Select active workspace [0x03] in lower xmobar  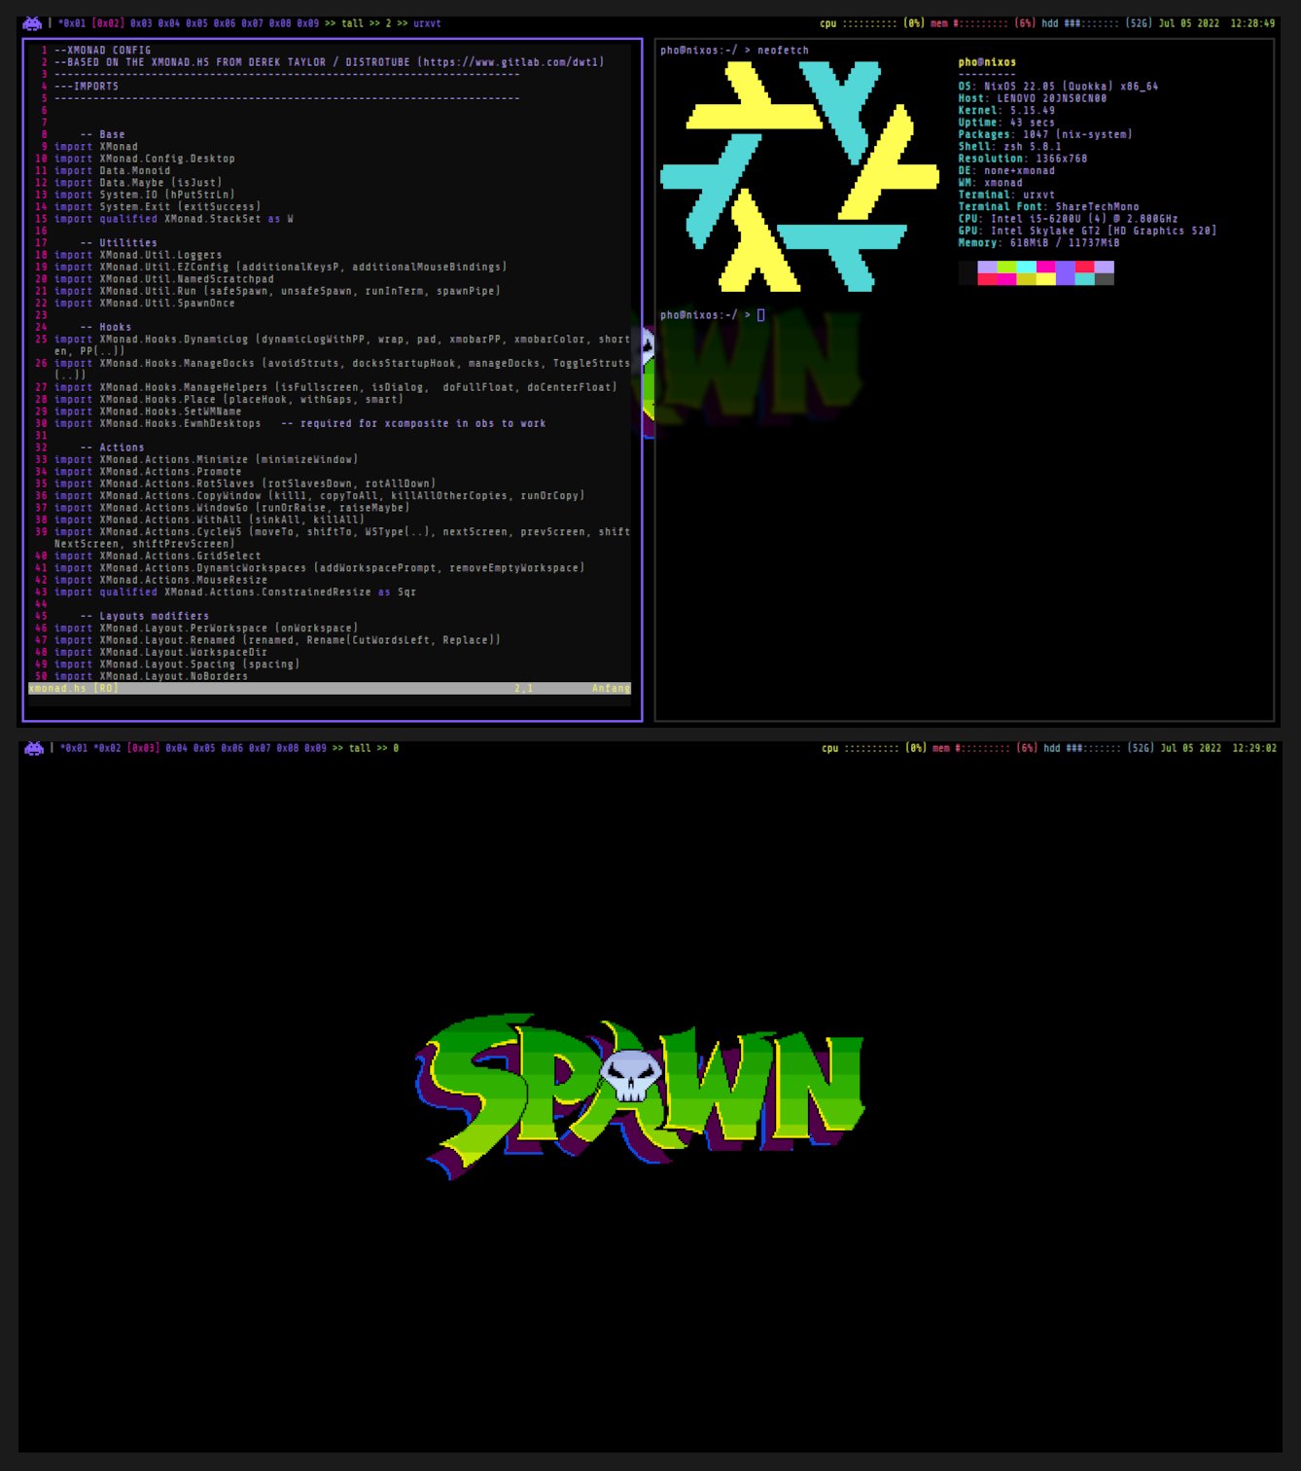pos(143,748)
